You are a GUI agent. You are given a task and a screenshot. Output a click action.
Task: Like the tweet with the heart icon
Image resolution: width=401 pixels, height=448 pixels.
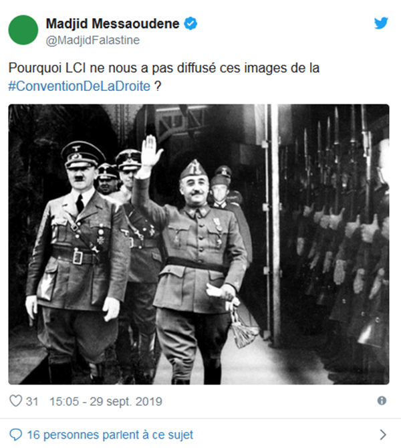(16, 401)
